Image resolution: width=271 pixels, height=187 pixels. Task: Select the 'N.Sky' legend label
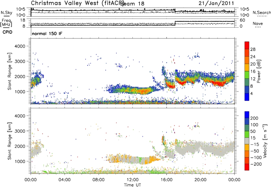(x=6, y=12)
